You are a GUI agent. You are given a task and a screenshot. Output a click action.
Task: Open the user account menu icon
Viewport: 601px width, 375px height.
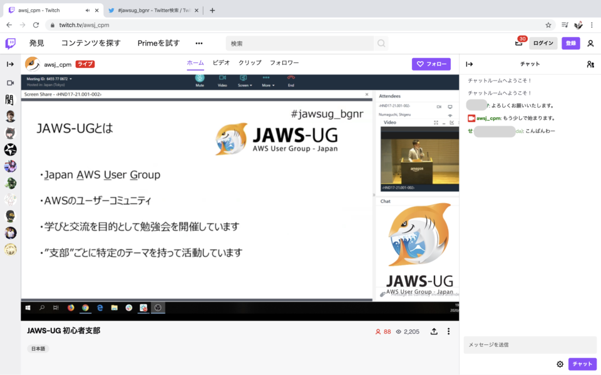pyautogui.click(x=590, y=43)
